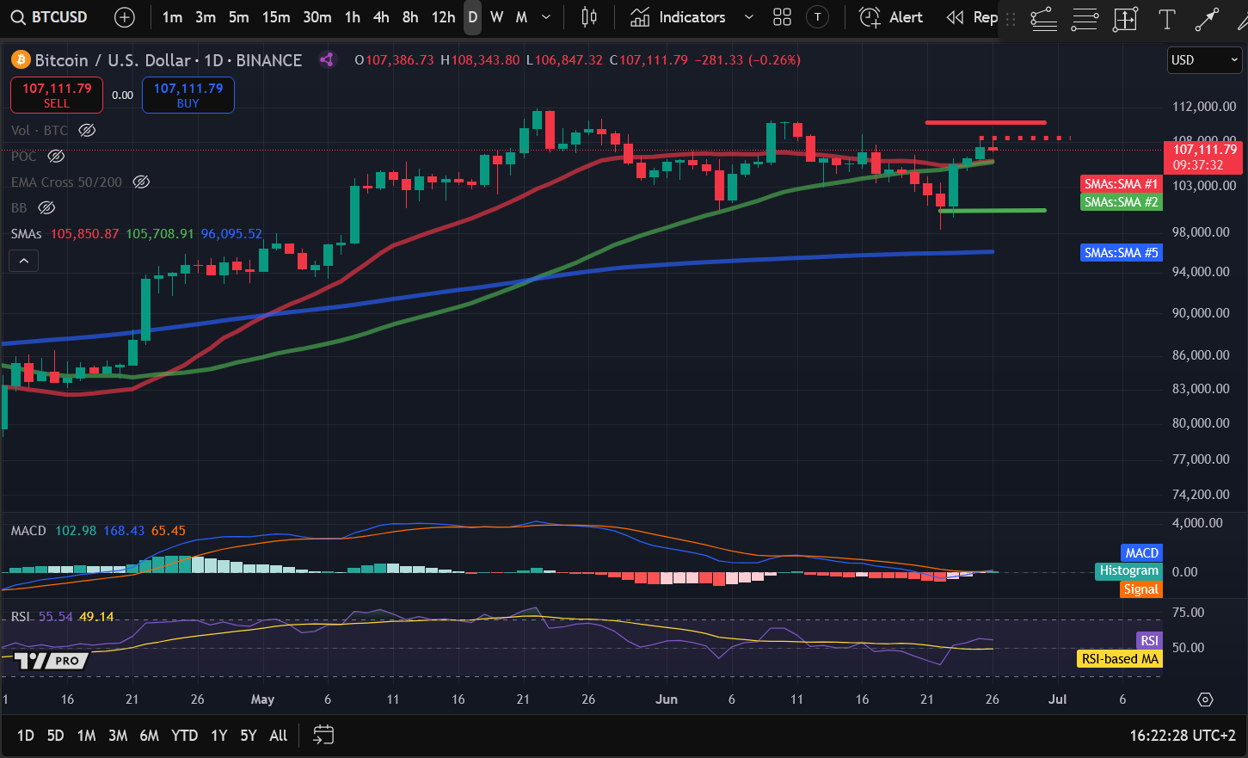Switch to monthly M timeframe
The image size is (1248, 758).
tap(521, 17)
